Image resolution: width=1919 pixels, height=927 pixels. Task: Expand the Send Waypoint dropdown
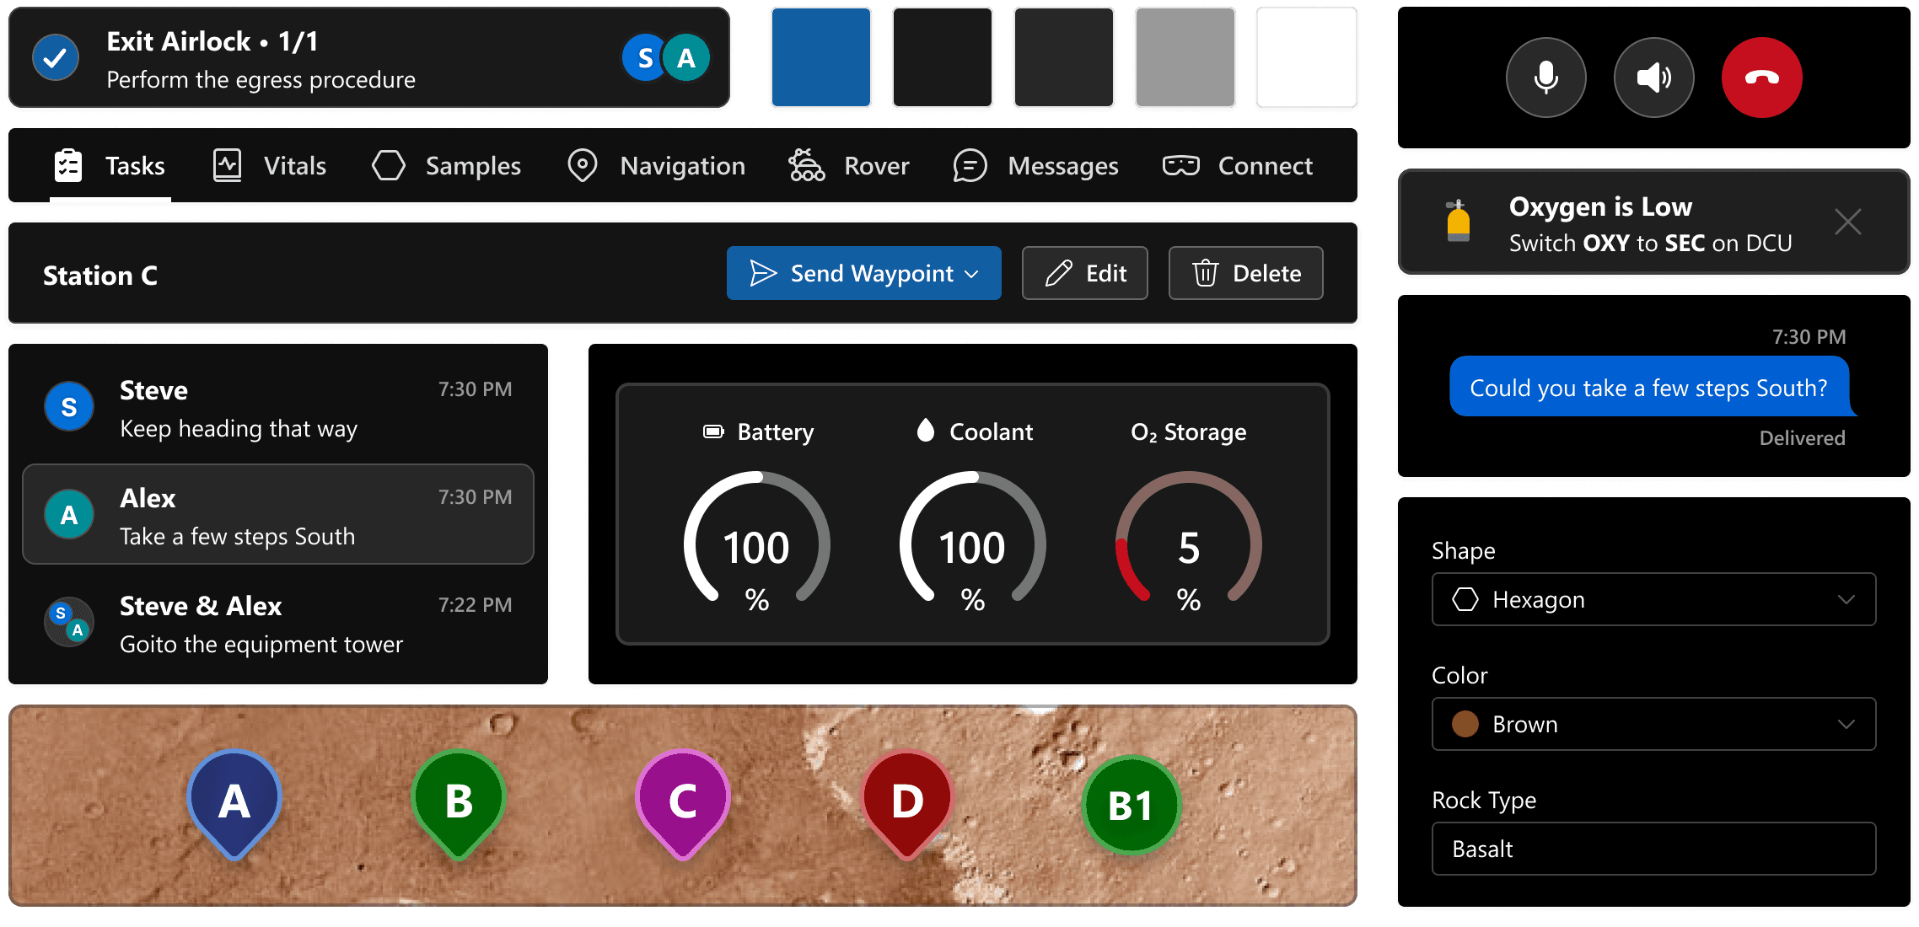point(971,274)
